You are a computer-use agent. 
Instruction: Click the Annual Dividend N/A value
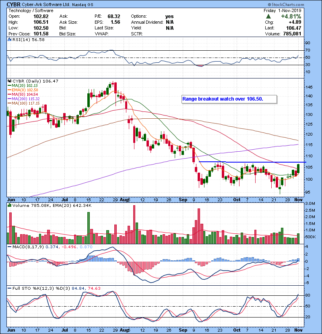(169, 22)
